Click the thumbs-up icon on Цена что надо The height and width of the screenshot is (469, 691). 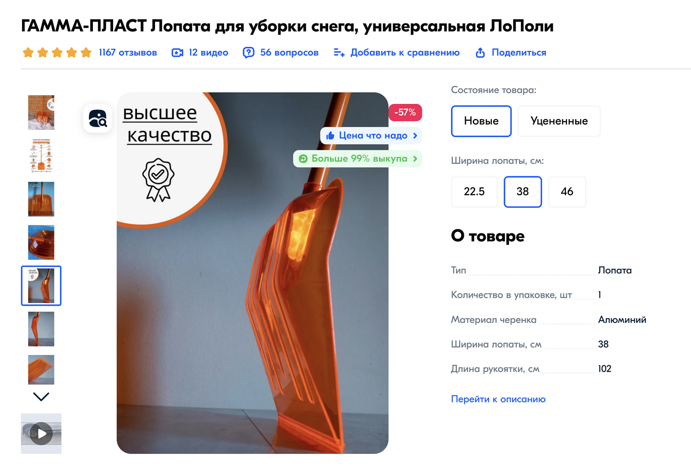(330, 135)
